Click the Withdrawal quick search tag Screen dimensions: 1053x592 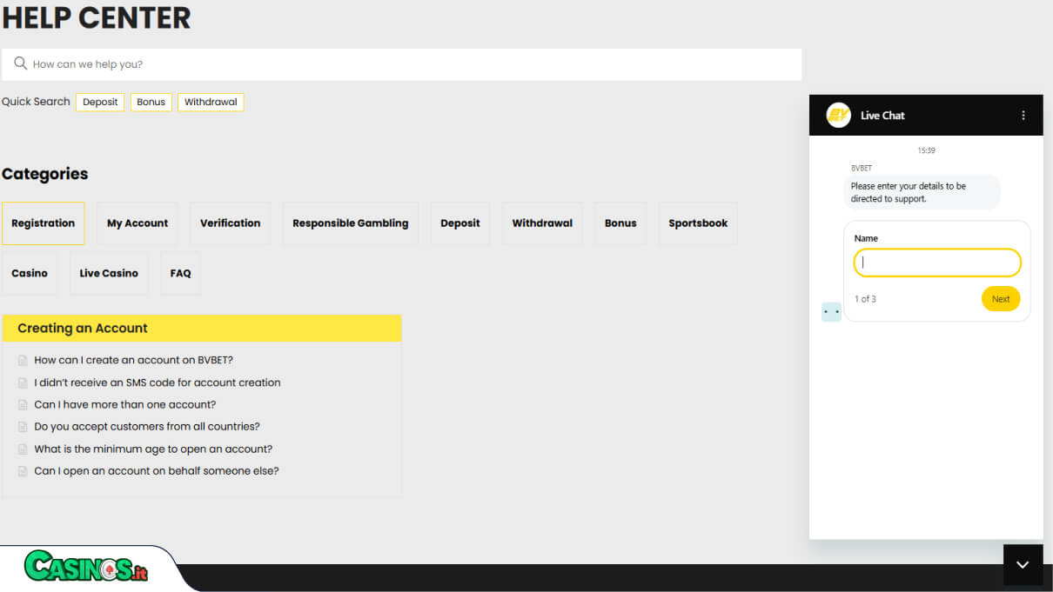pyautogui.click(x=211, y=103)
